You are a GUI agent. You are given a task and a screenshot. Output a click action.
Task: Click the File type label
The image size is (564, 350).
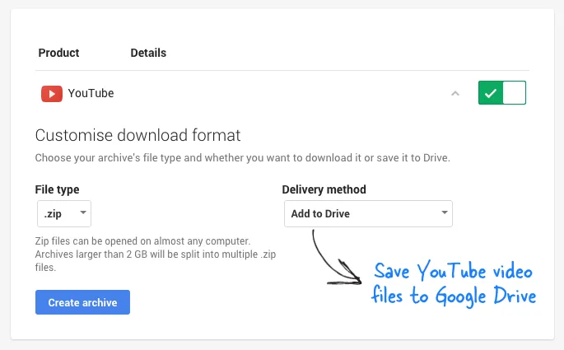57,189
